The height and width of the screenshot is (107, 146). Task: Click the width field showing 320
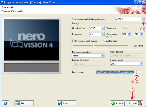125,34
